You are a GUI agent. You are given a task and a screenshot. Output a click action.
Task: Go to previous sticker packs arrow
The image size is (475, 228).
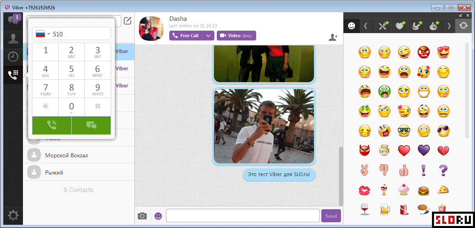[366, 26]
